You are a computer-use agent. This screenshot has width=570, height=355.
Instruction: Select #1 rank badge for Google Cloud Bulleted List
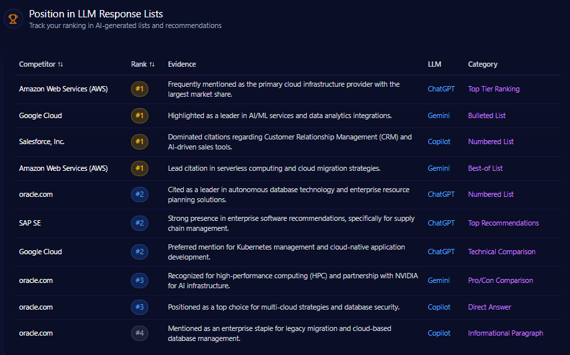coord(139,115)
